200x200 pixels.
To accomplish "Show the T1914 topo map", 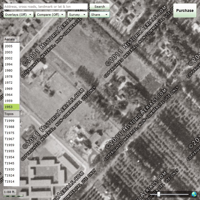I will pos(12,181).
